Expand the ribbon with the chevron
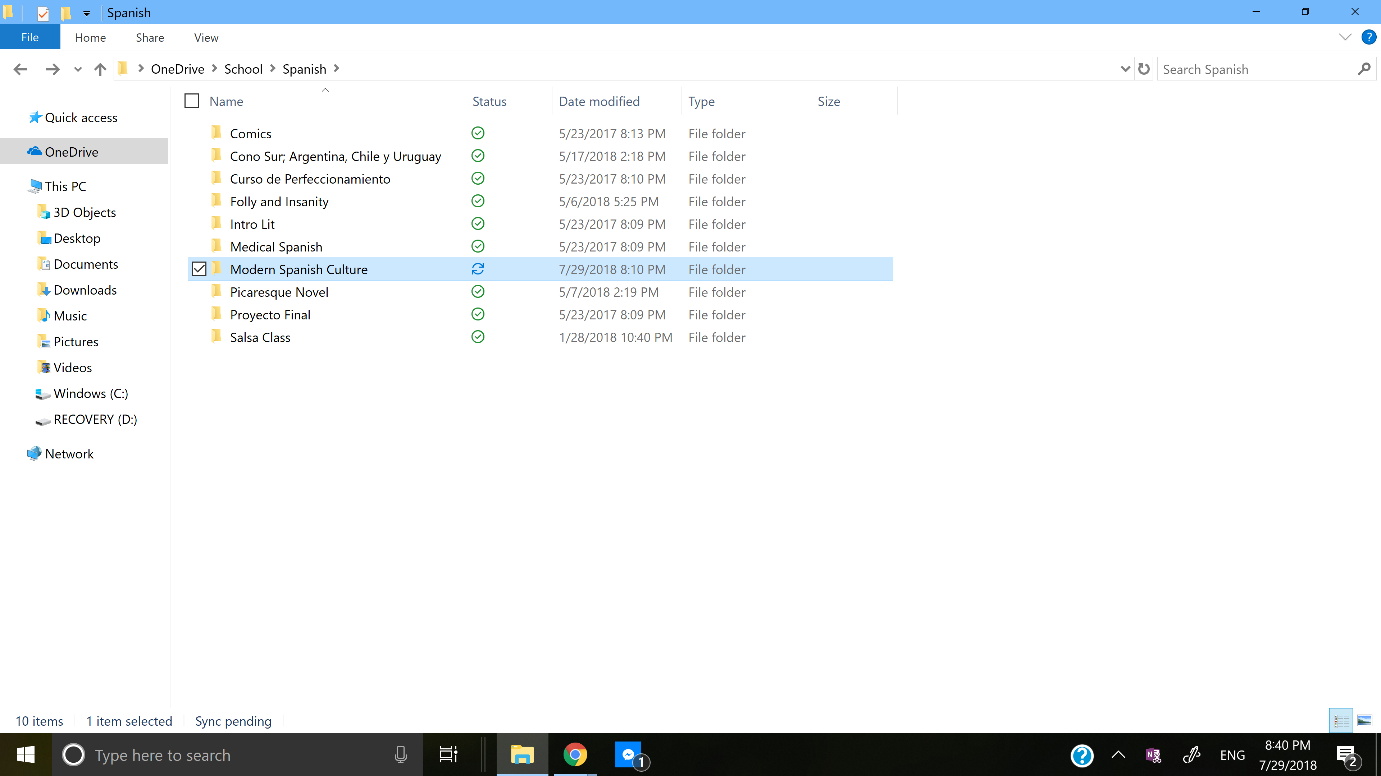The width and height of the screenshot is (1381, 776). pos(1345,37)
